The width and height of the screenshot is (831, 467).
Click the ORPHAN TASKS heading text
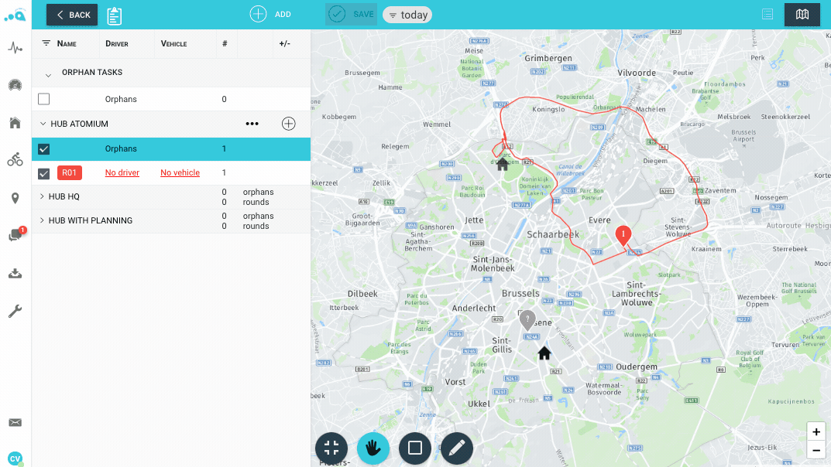(x=92, y=72)
